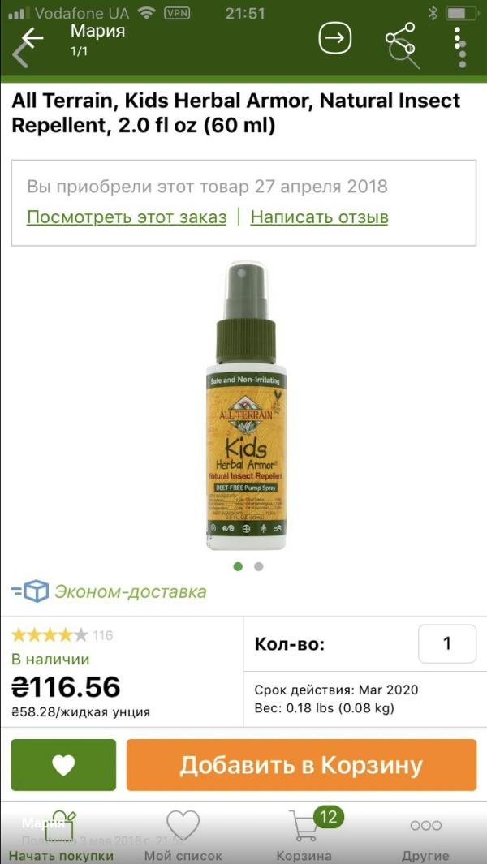Open Посмотреть этот заказ link
487x864 pixels.
click(127, 217)
